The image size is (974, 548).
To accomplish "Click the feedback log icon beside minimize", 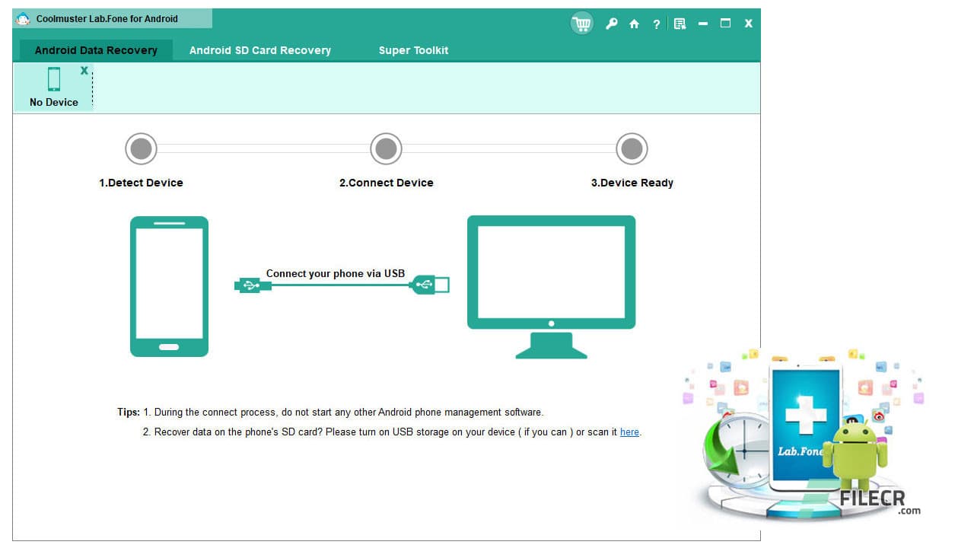I will [680, 24].
